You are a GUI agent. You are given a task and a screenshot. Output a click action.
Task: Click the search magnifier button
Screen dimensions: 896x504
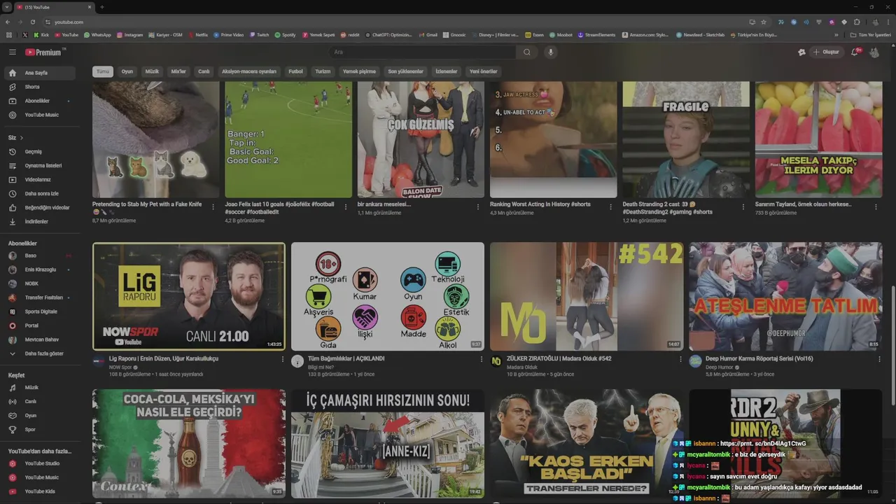pos(526,52)
